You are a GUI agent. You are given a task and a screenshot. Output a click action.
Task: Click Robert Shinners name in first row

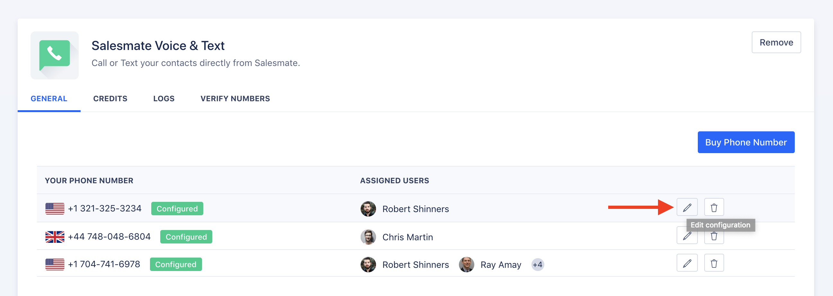[x=416, y=209]
